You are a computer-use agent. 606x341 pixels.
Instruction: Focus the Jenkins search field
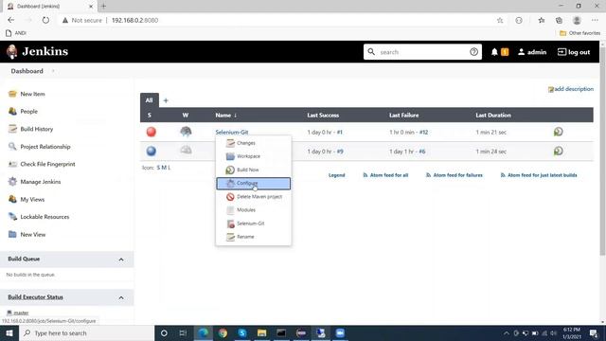(422, 52)
